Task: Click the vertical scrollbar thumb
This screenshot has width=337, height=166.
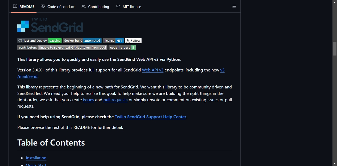Action: [335, 49]
